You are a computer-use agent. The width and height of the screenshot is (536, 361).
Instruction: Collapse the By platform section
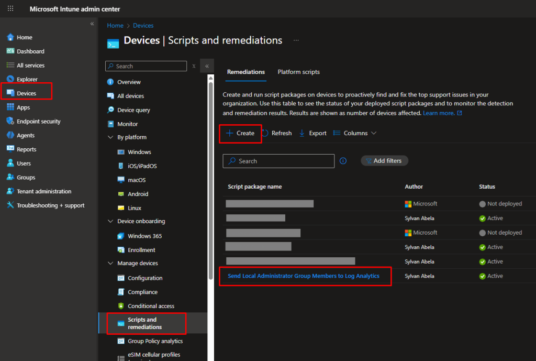tap(110, 138)
